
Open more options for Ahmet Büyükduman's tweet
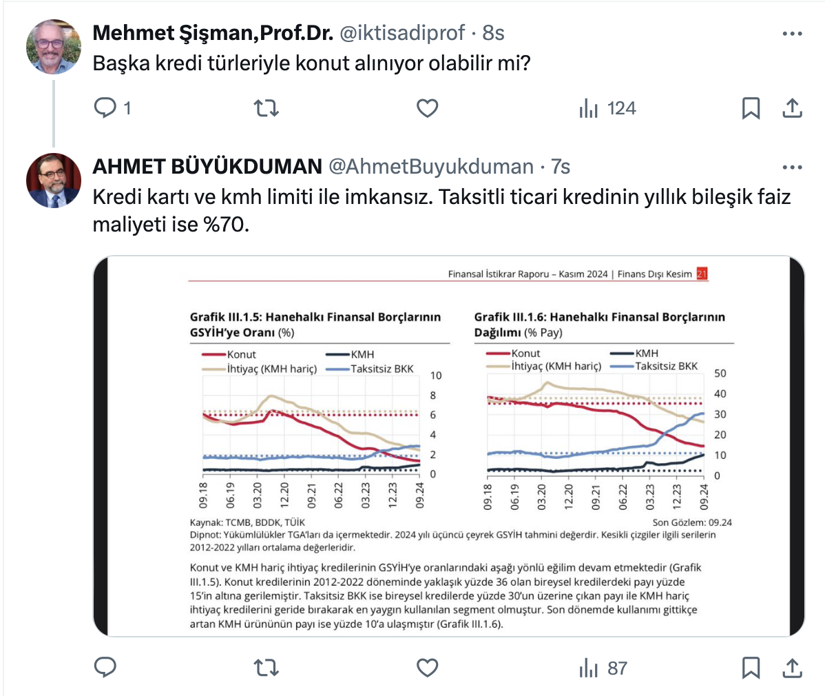(x=793, y=167)
